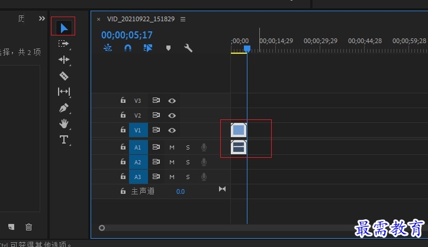Hide track V1 output with eye

point(172,130)
